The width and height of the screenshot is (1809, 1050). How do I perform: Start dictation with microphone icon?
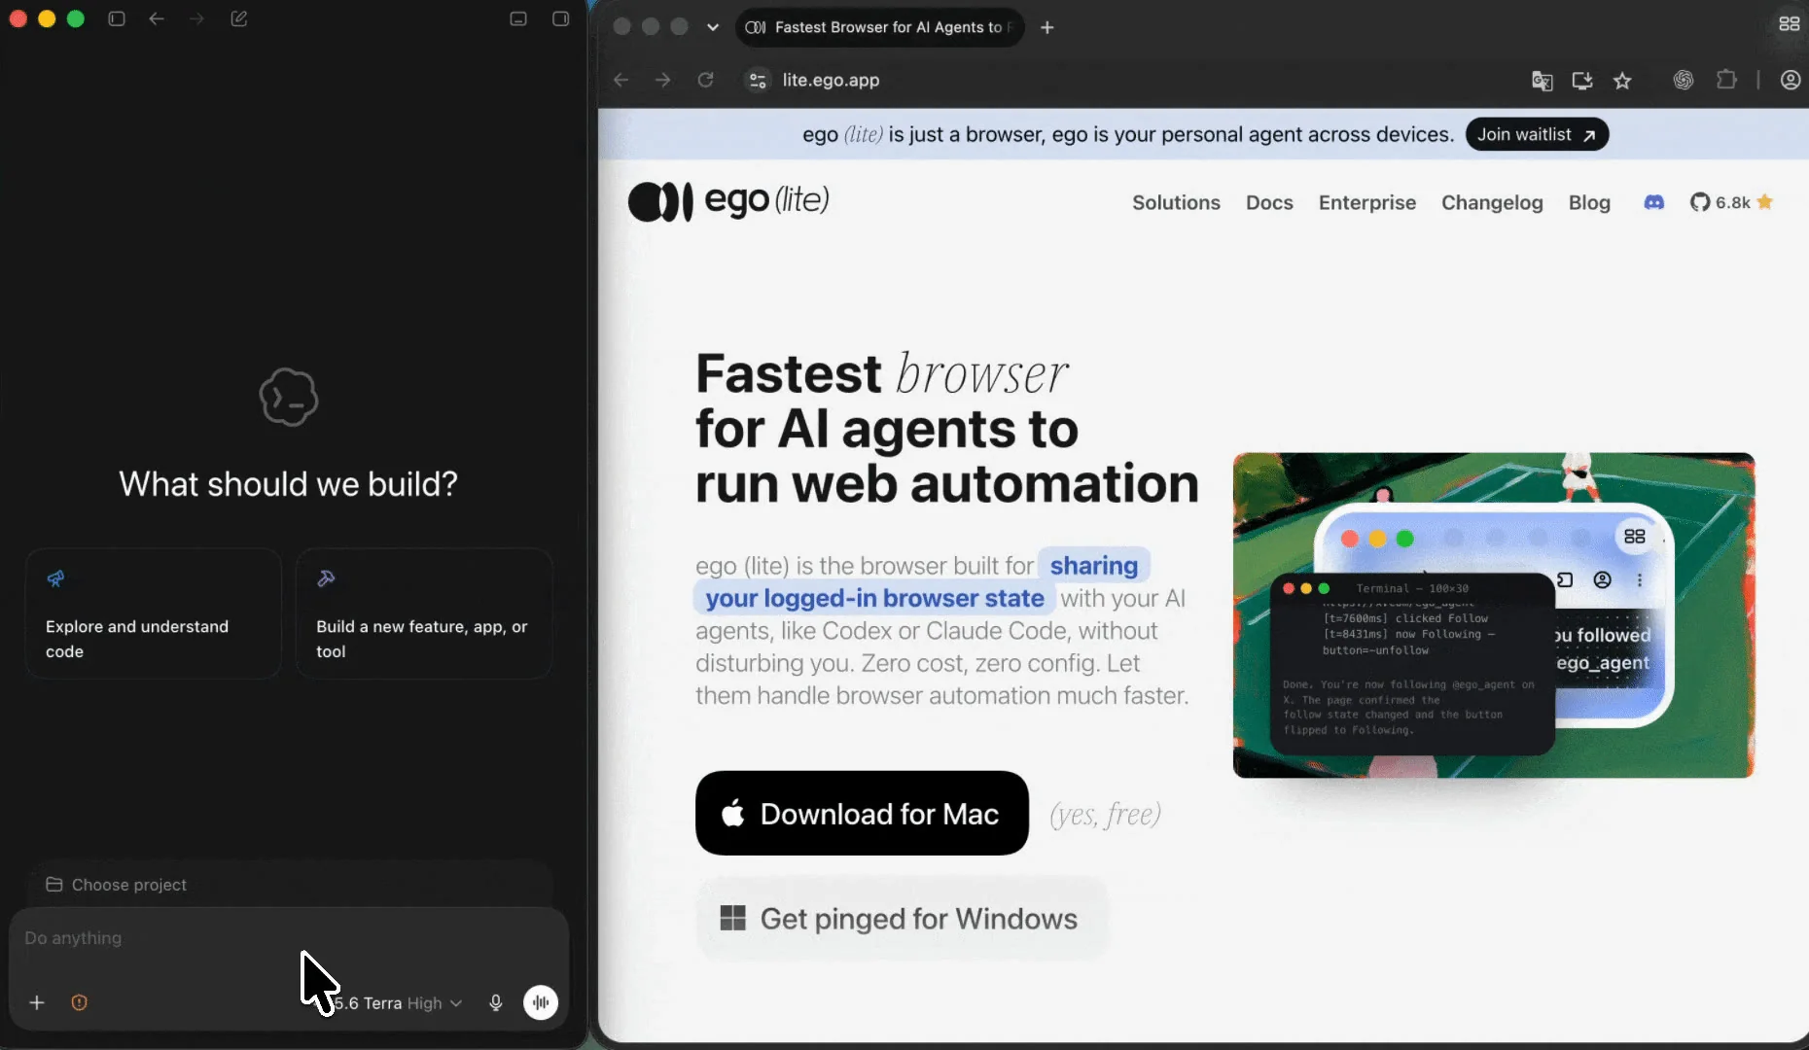click(496, 1002)
